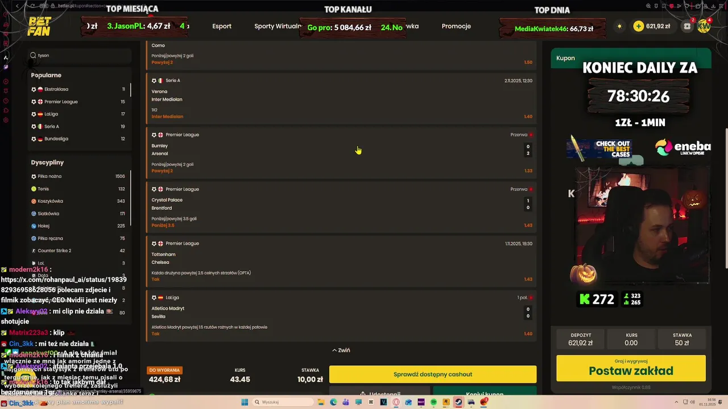728x409 pixels.
Task: Click the Windows taskbar search box
Action: (x=282, y=402)
